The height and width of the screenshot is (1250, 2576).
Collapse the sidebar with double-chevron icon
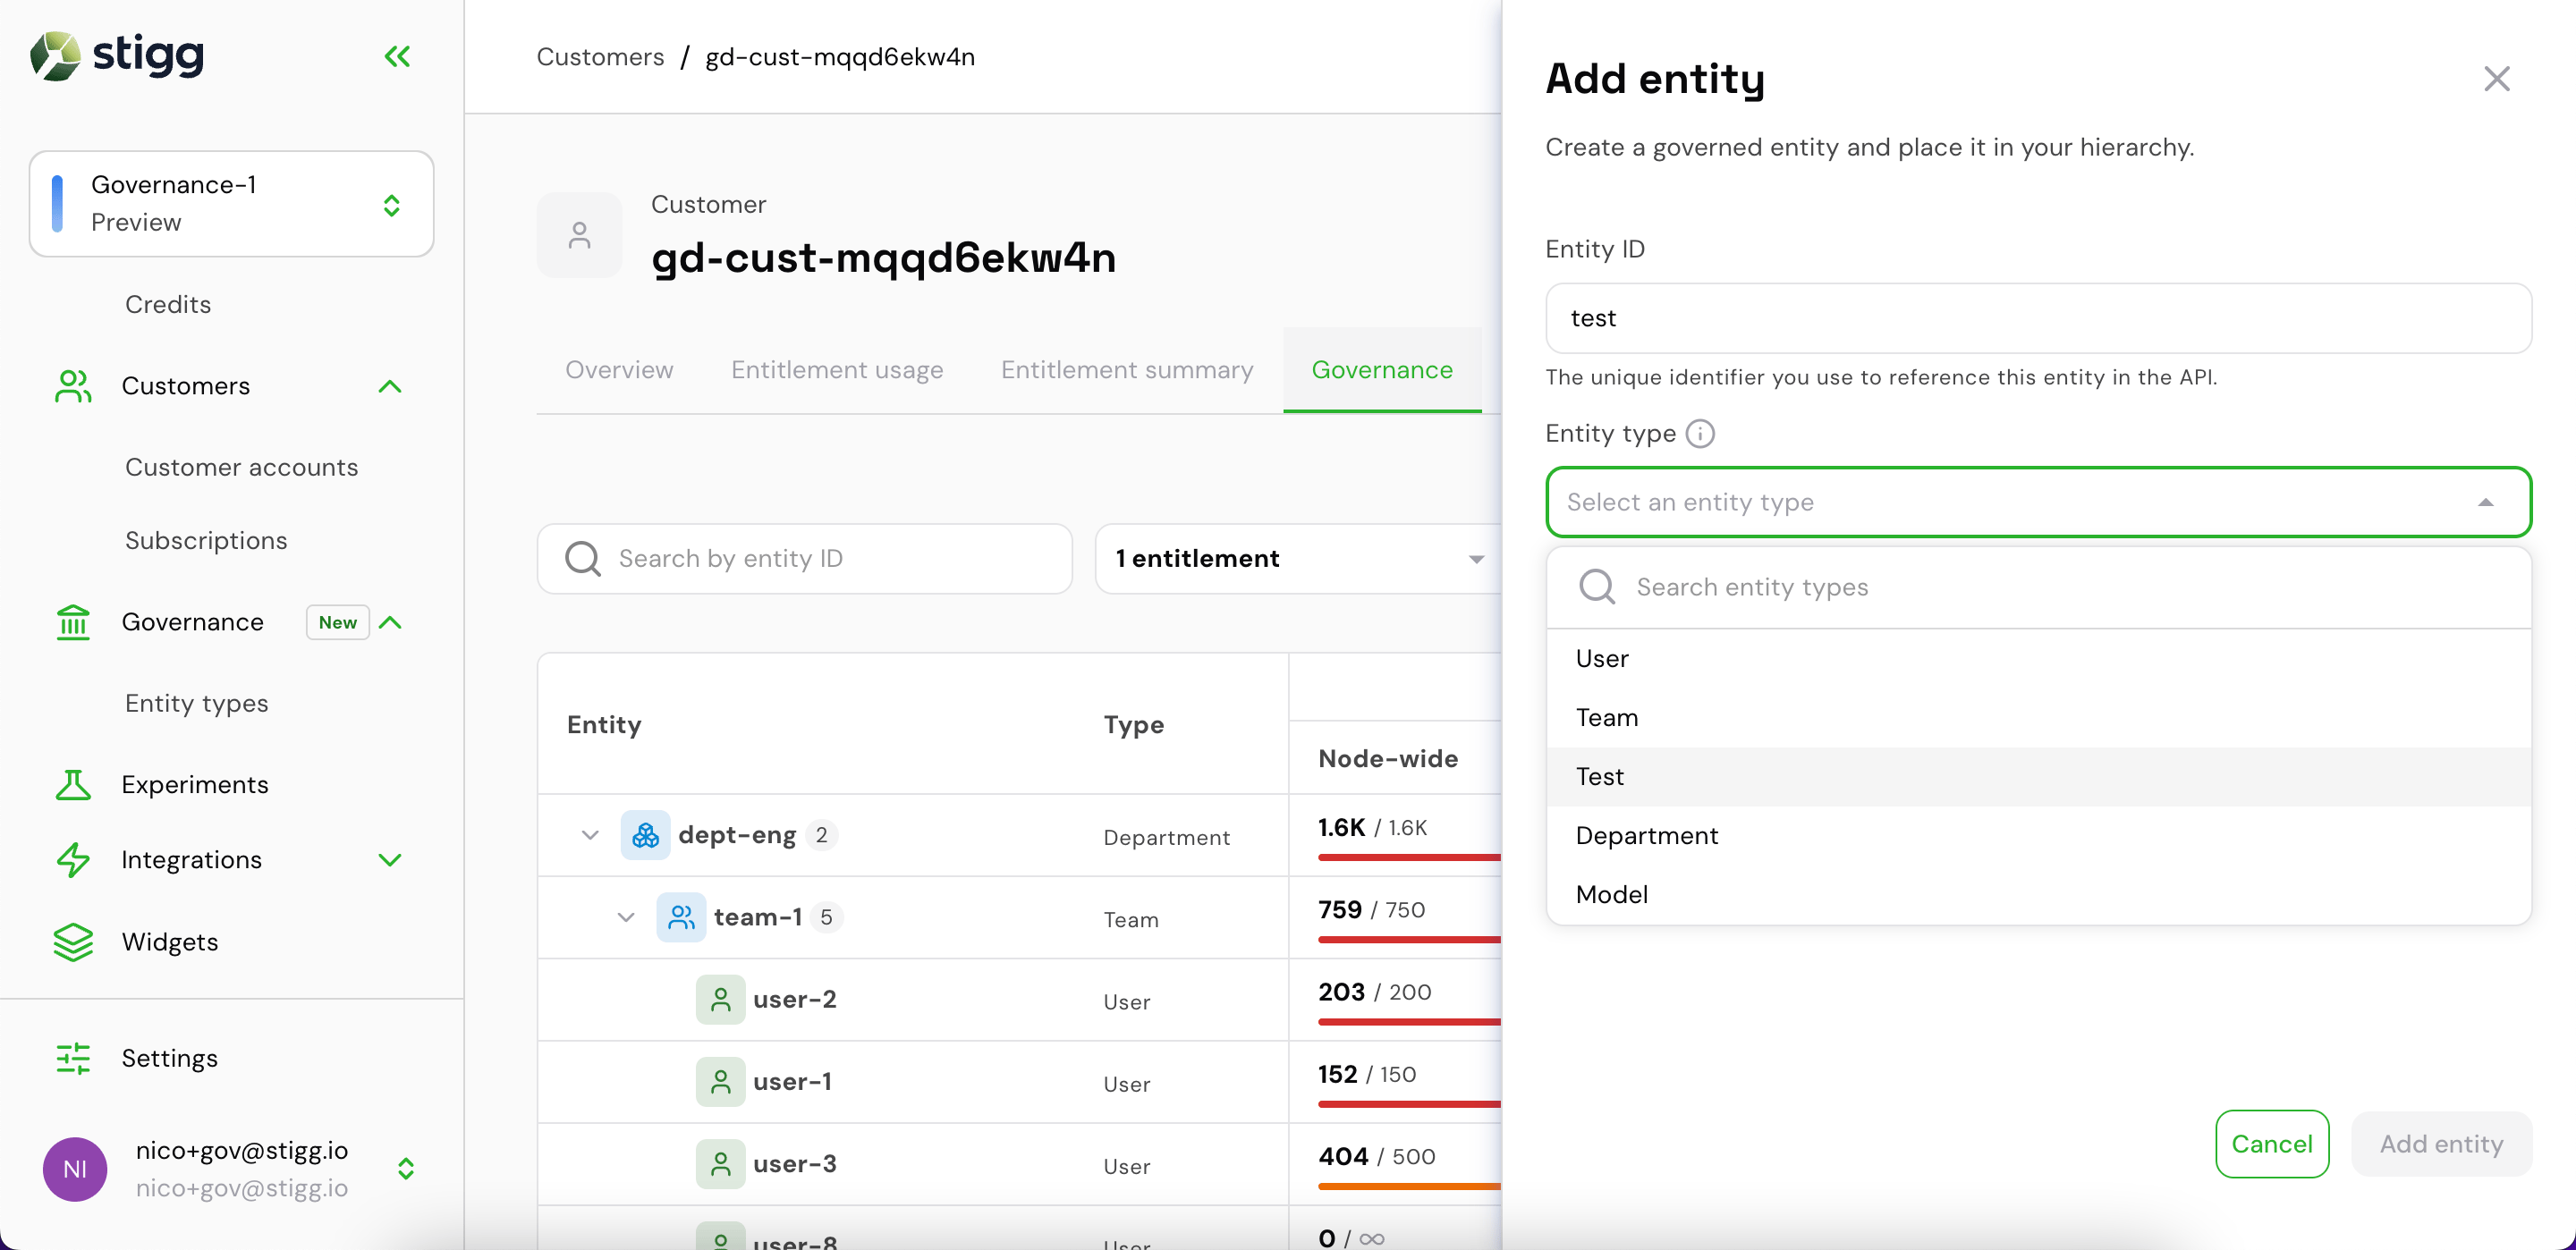397,56
